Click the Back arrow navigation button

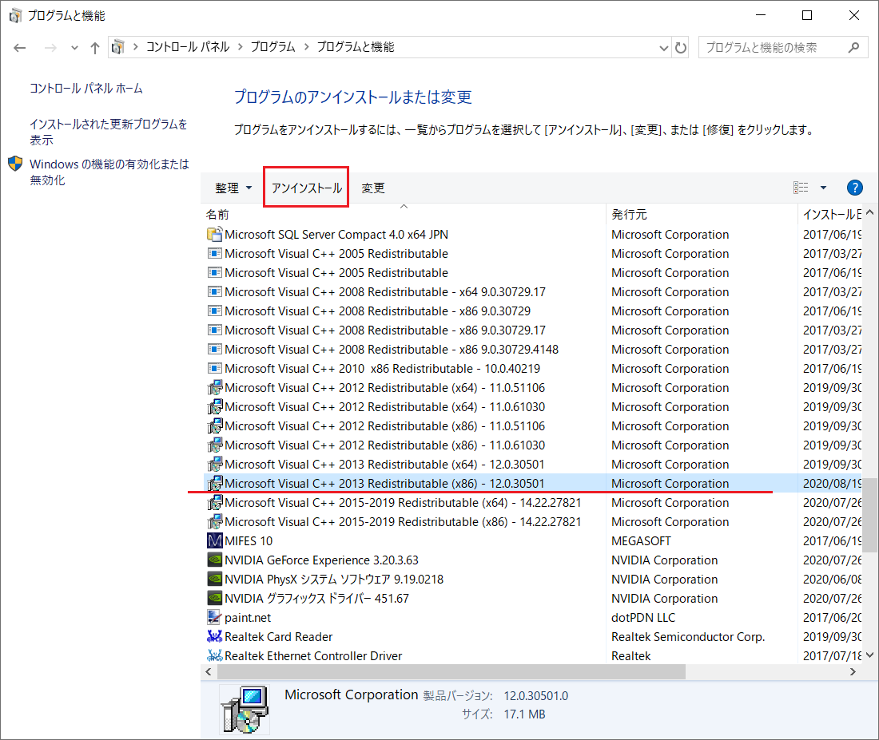pyautogui.click(x=20, y=48)
